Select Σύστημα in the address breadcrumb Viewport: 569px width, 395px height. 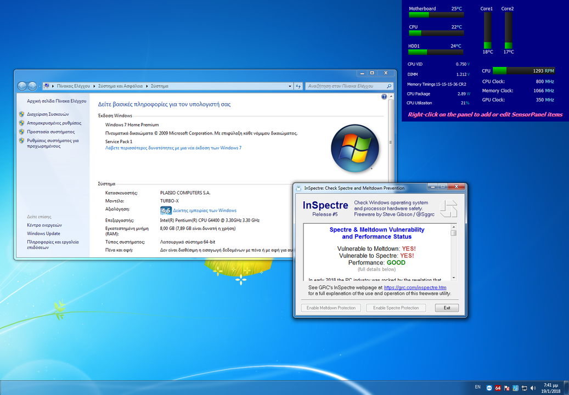click(160, 86)
